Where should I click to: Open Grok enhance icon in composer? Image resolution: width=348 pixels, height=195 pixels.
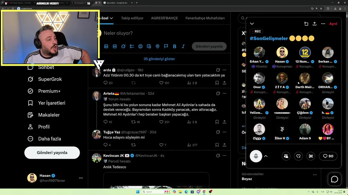(123, 46)
